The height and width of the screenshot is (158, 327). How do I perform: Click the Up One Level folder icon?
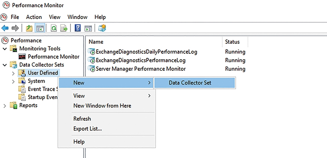tap(29, 28)
